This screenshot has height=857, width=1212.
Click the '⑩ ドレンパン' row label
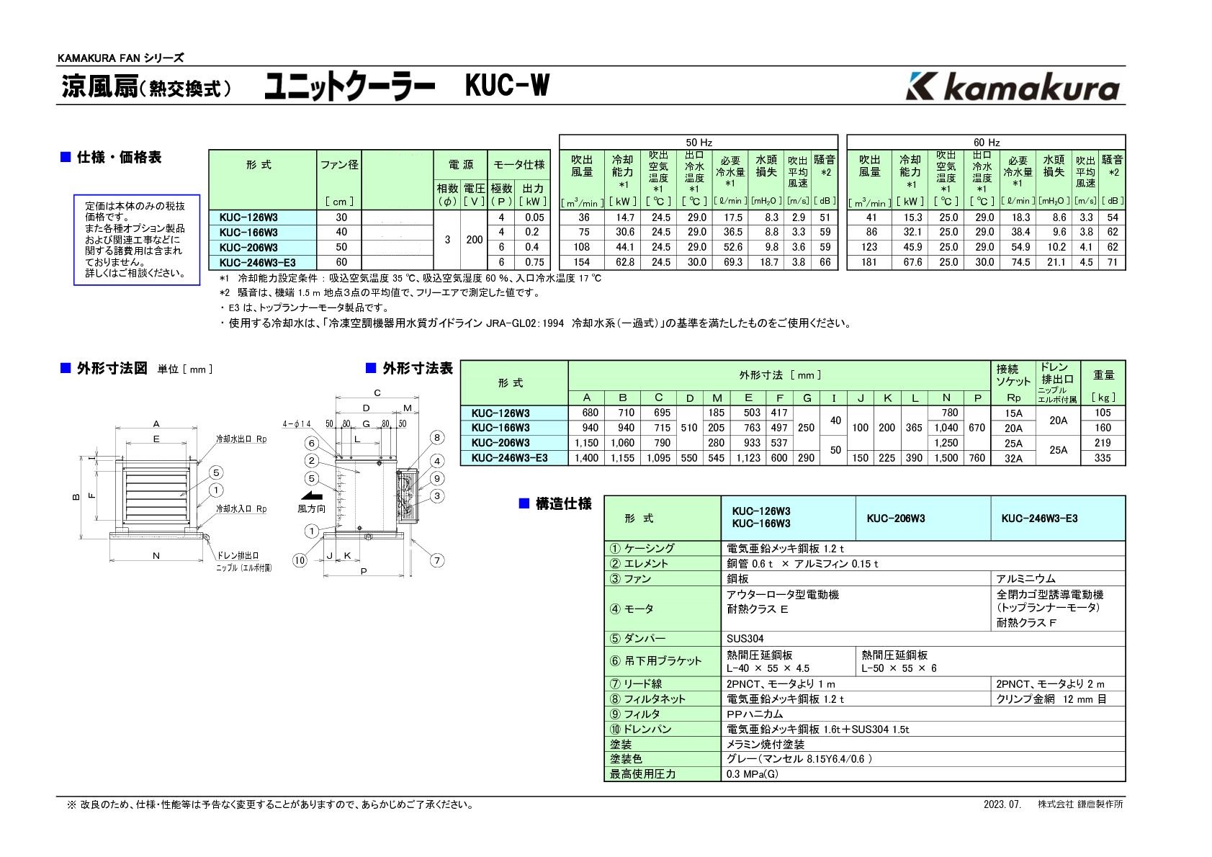point(640,730)
